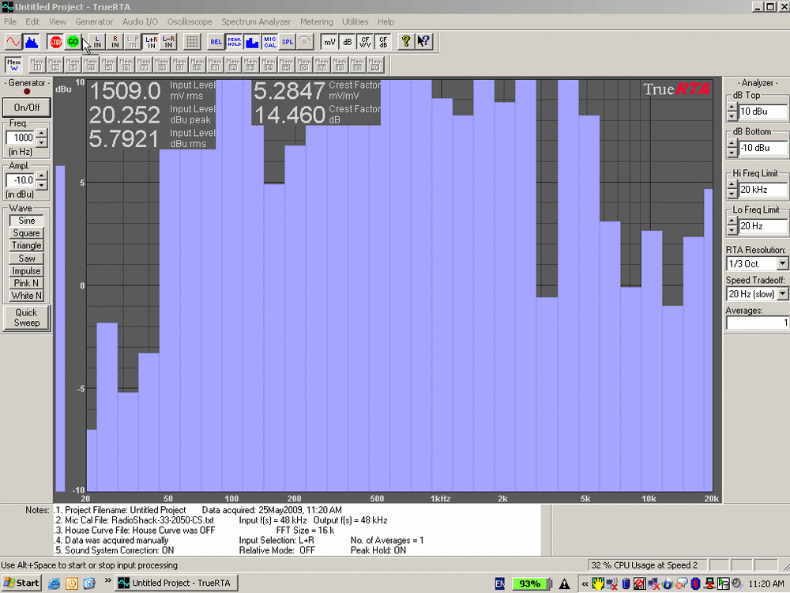This screenshot has width=790, height=593.
Task: Select L-R IN difference input
Action: 168,42
